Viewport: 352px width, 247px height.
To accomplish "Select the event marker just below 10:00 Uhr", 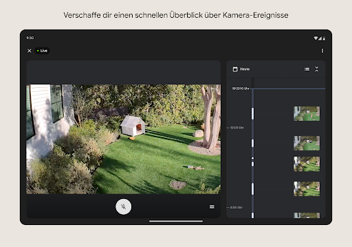I will click(252, 143).
